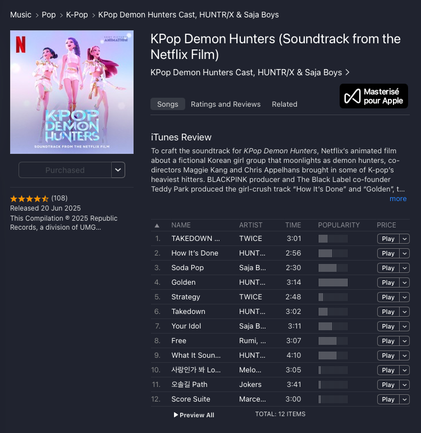Click more to expand the iTunes Review
The width and height of the screenshot is (421, 433).
point(398,199)
